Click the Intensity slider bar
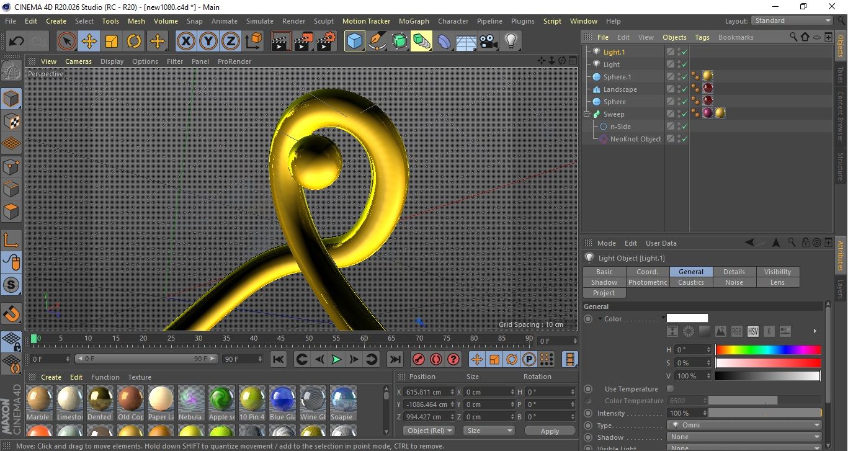The image size is (848, 451). tap(765, 413)
